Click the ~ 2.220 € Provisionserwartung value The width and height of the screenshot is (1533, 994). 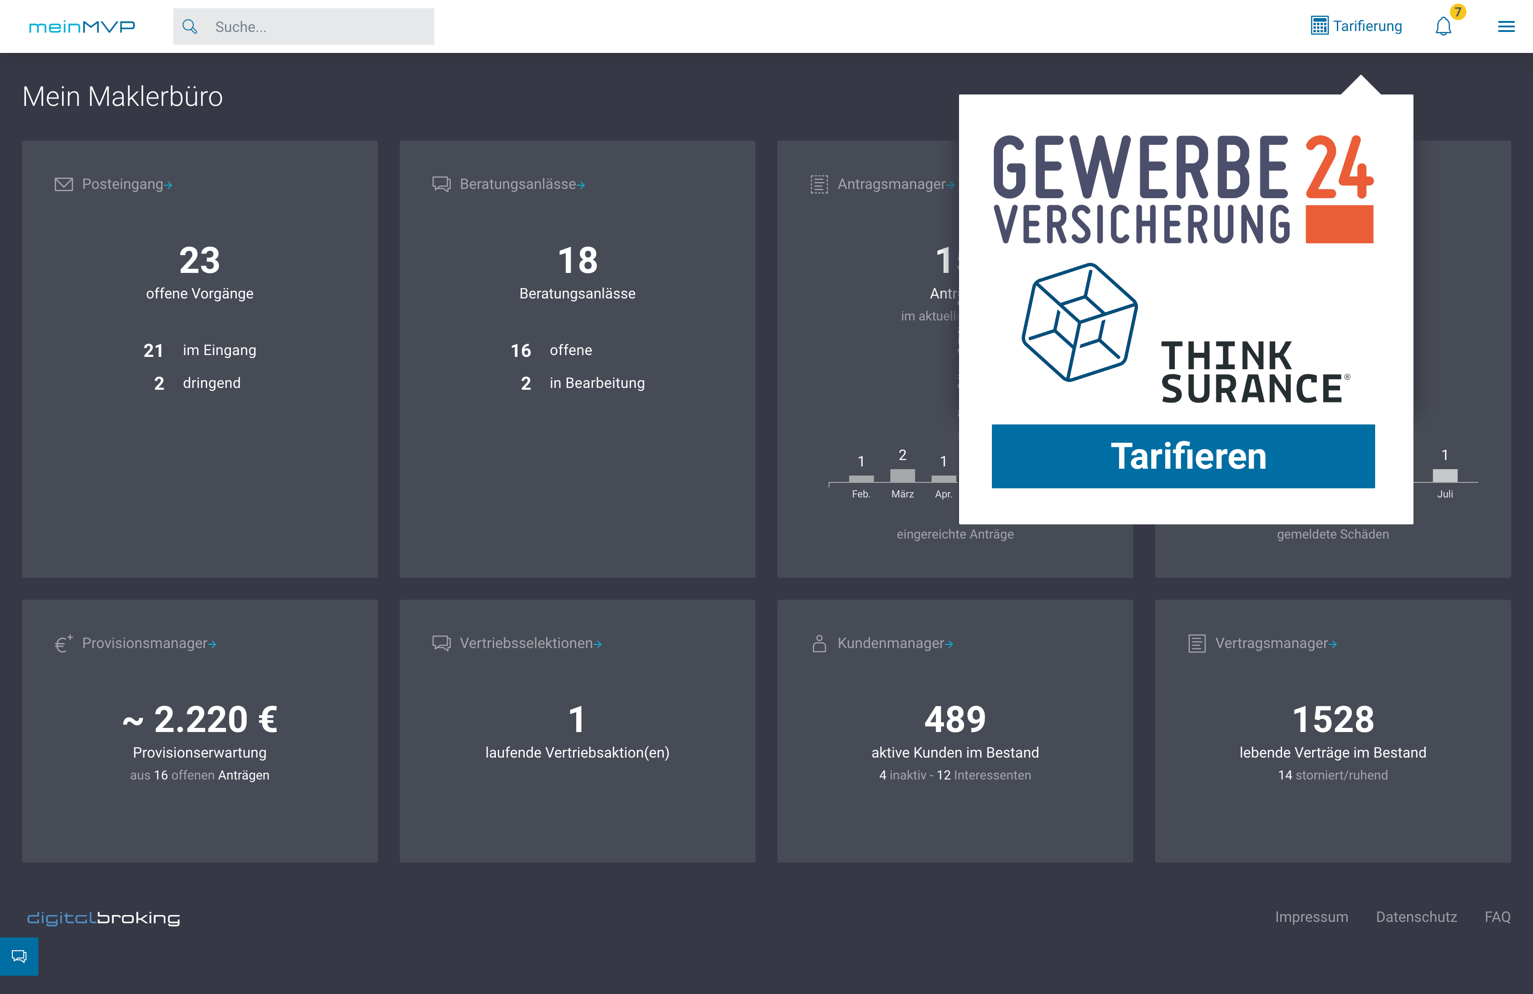click(200, 720)
